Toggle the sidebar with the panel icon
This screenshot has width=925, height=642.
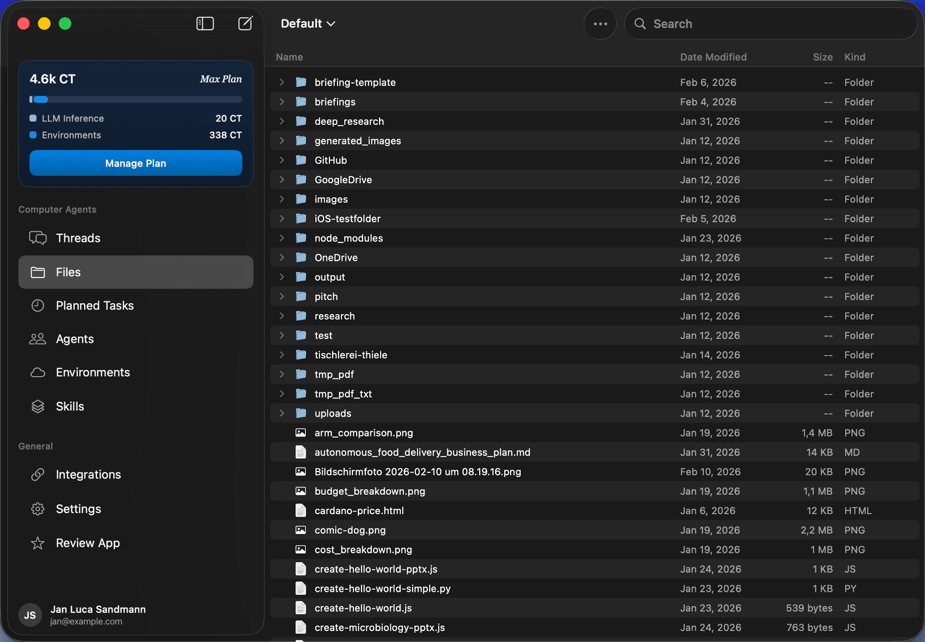coord(205,23)
